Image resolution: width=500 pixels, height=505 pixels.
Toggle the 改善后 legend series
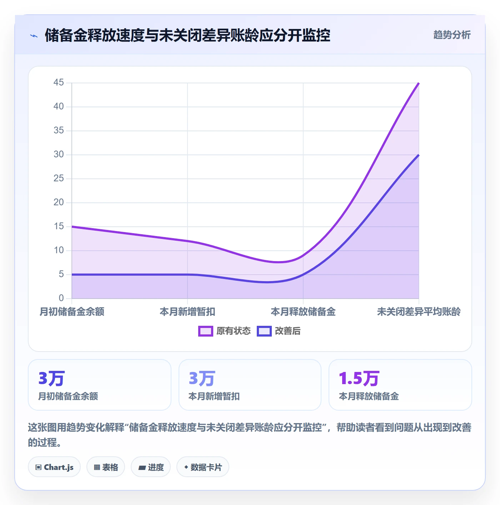(x=279, y=331)
